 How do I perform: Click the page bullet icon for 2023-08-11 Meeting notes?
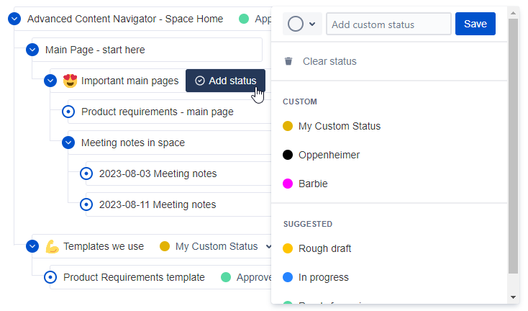86,204
